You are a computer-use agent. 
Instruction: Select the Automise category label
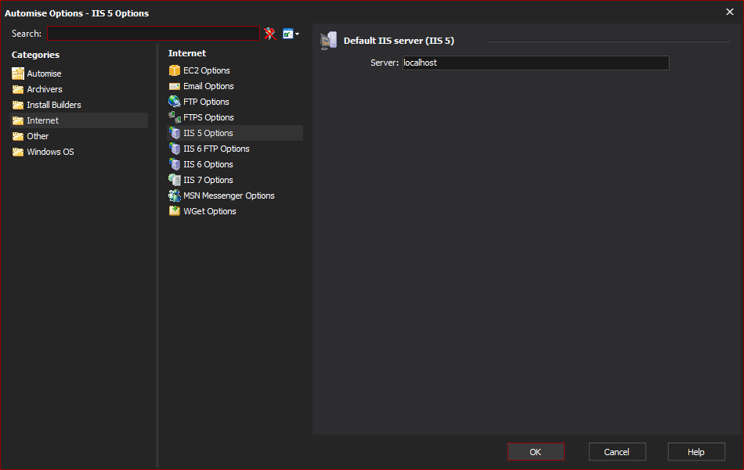[44, 74]
